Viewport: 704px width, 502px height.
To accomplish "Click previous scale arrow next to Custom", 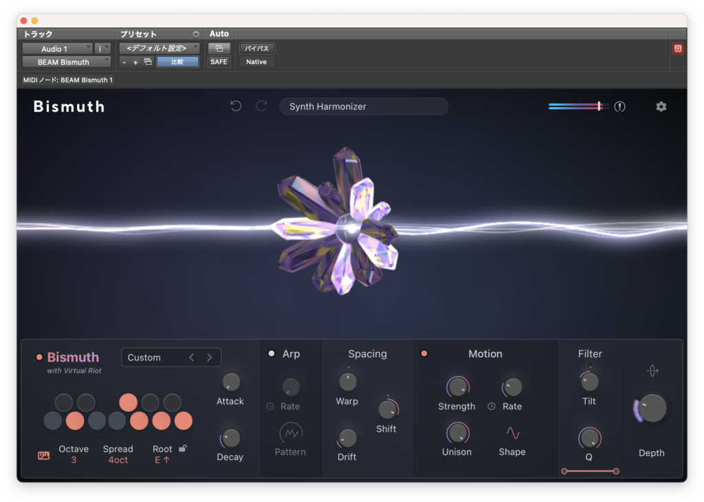I will pos(192,358).
